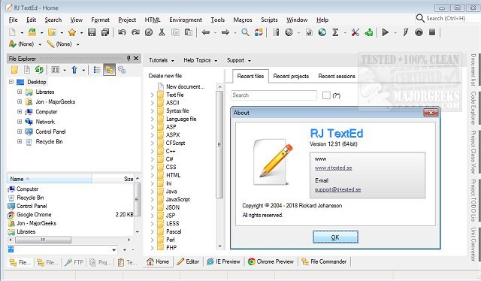Viewport: 481px width, 281px height.
Task: Open the www.rj-texted.se link
Action: 333,168
